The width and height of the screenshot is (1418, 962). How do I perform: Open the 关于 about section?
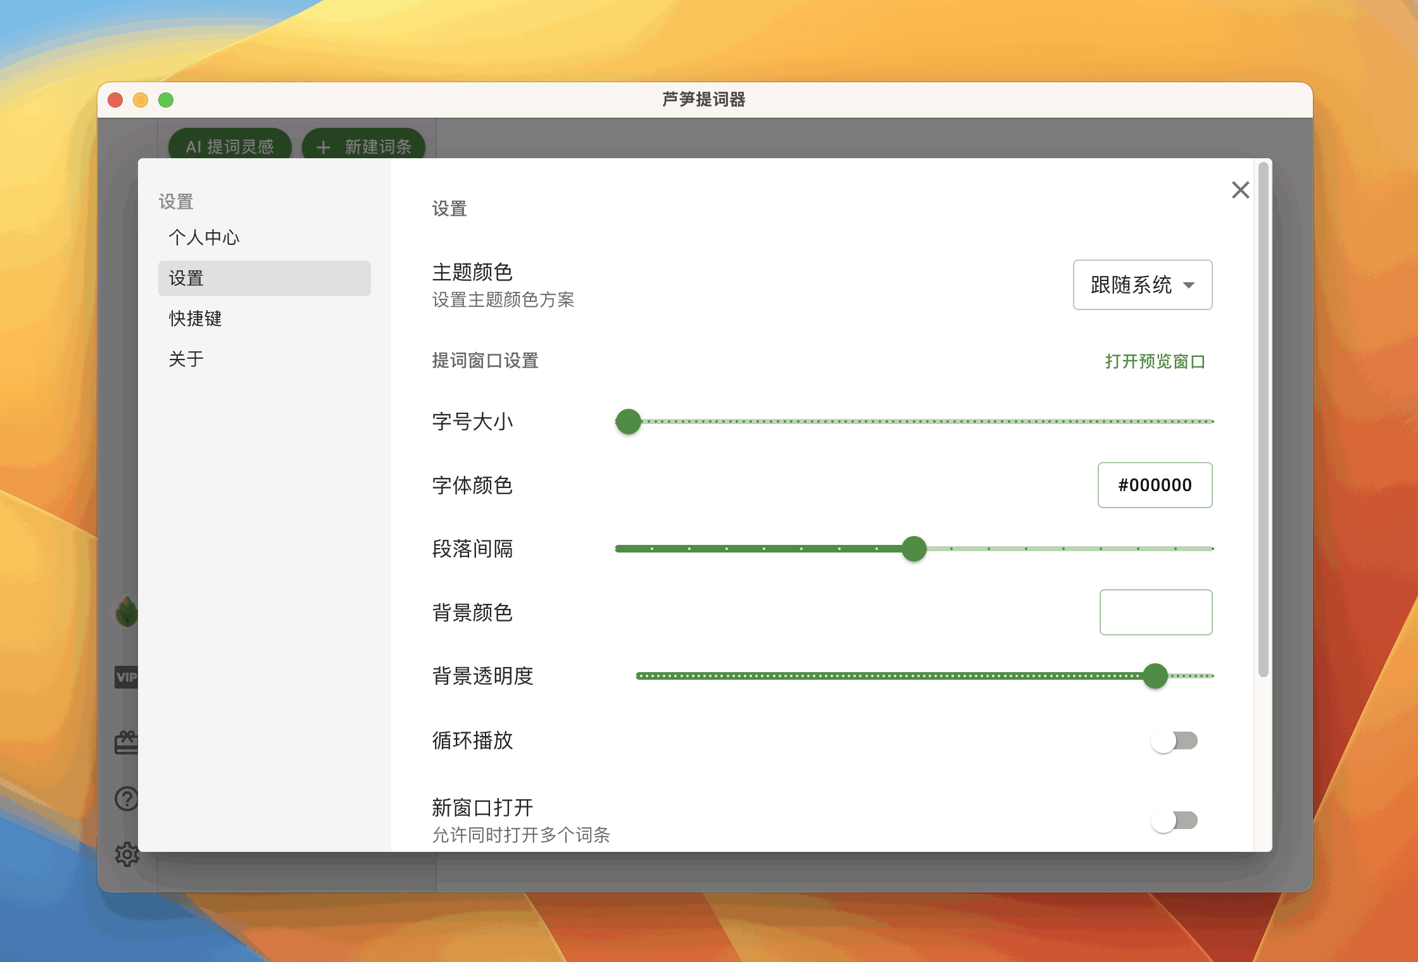tap(265, 359)
